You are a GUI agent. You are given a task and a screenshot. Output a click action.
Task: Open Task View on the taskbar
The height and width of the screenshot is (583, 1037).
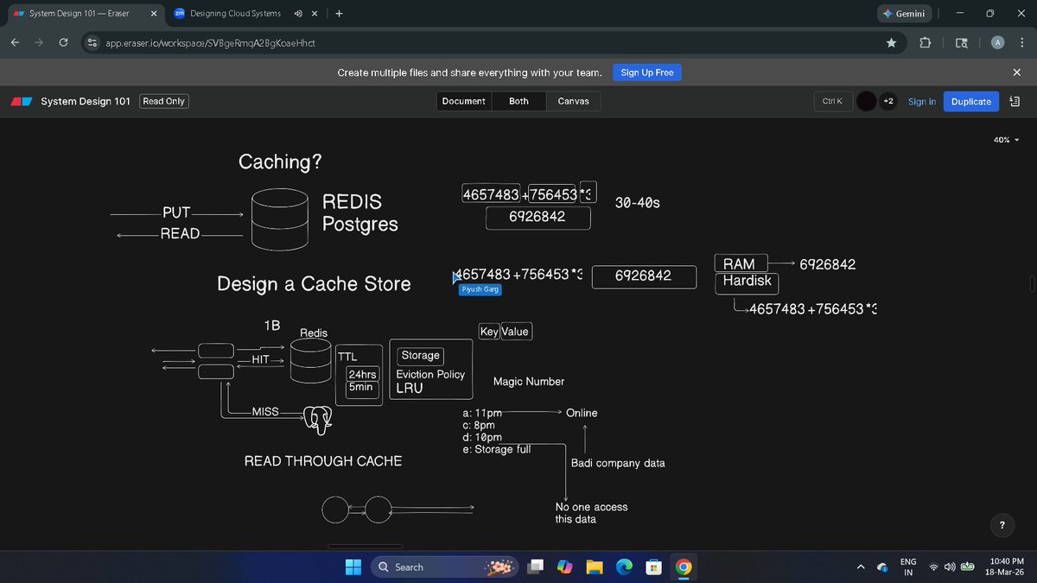click(x=537, y=567)
